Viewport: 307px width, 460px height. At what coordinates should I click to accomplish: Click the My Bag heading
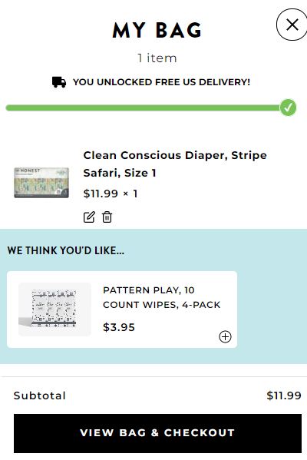coord(157,30)
